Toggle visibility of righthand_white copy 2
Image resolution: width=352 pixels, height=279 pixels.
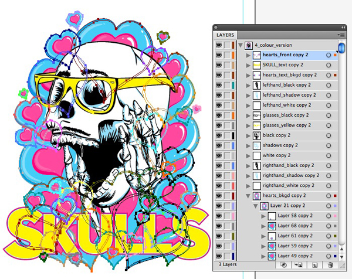tap(219, 186)
